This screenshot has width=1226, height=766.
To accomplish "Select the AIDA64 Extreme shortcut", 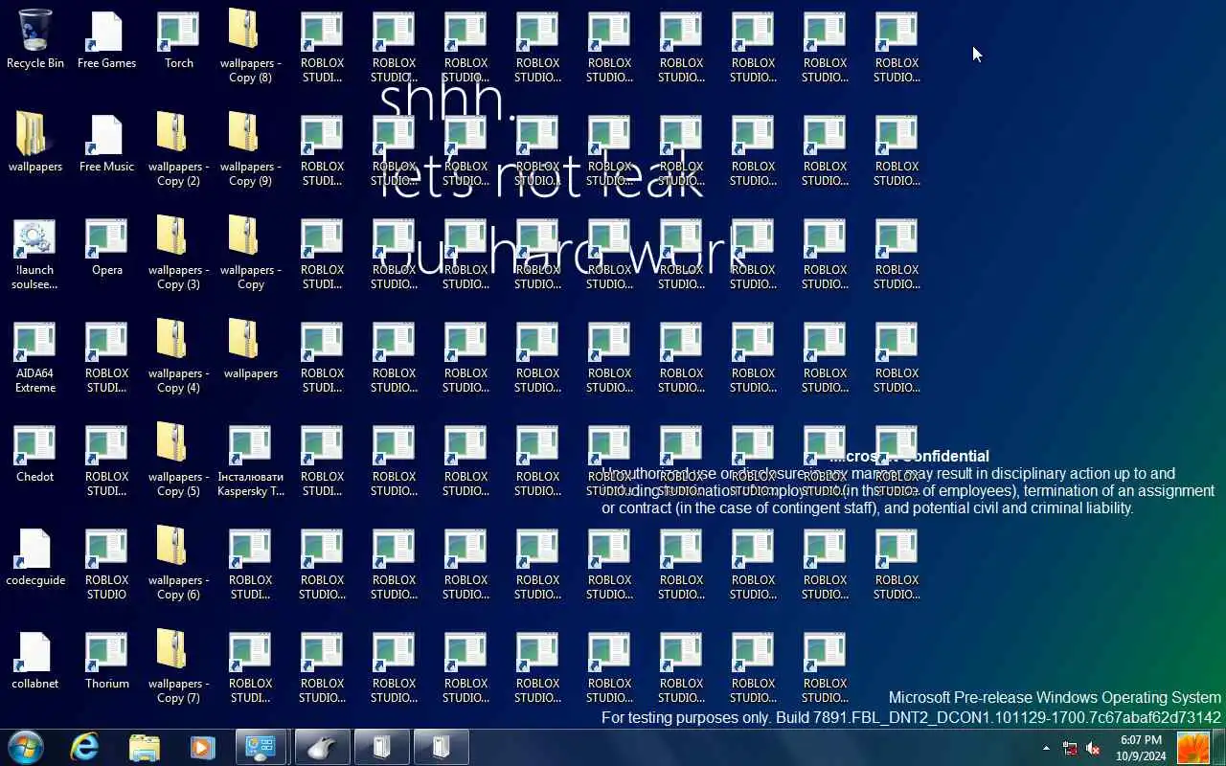I will pyautogui.click(x=35, y=356).
